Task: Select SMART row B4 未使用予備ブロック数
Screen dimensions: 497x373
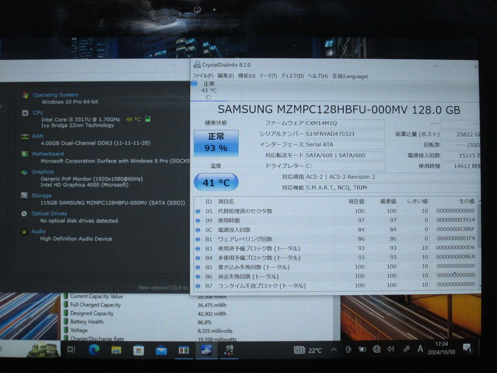Action: point(335,258)
